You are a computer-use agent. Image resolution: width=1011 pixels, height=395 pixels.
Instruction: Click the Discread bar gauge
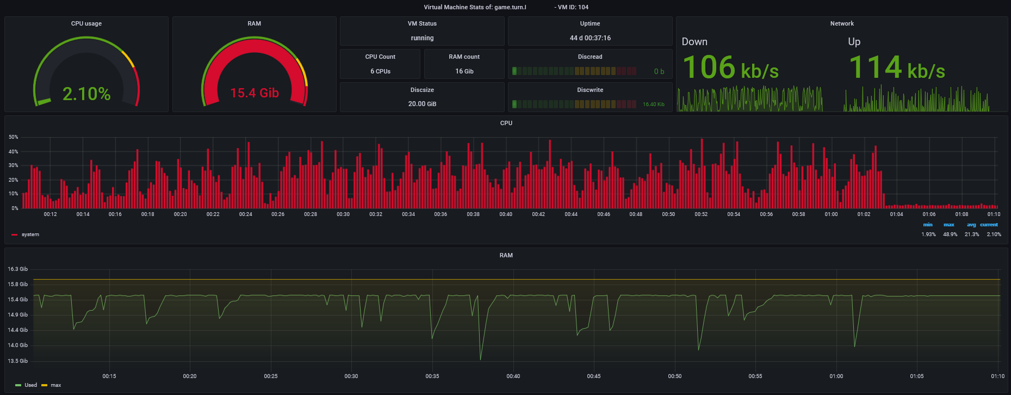pos(574,71)
